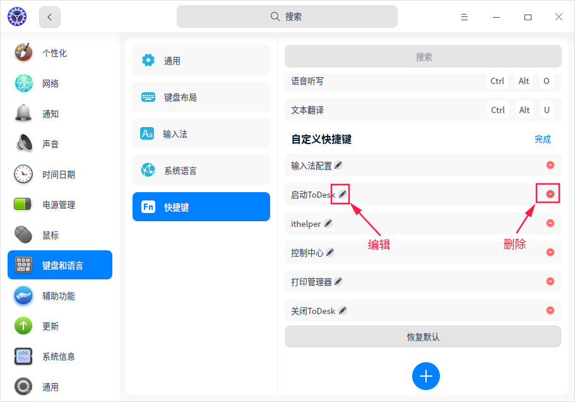Edit the 启动ToDesk shortcut pencil icon
The image size is (575, 402).
340,194
